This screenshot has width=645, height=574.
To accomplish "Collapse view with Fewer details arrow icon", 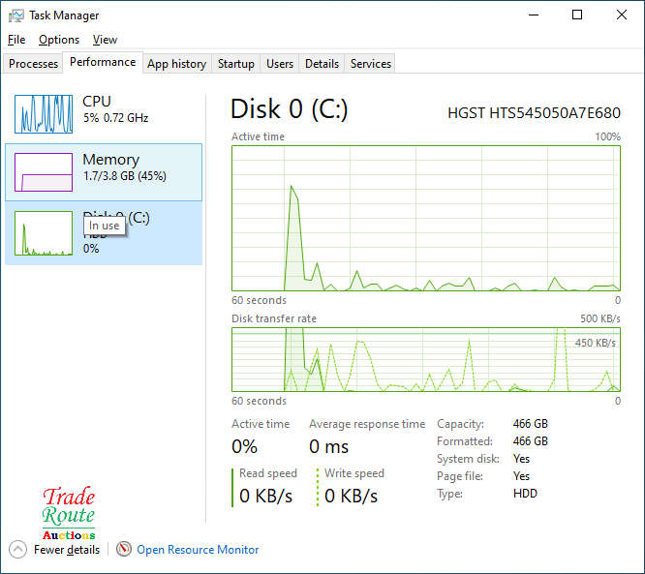I will coord(17,549).
